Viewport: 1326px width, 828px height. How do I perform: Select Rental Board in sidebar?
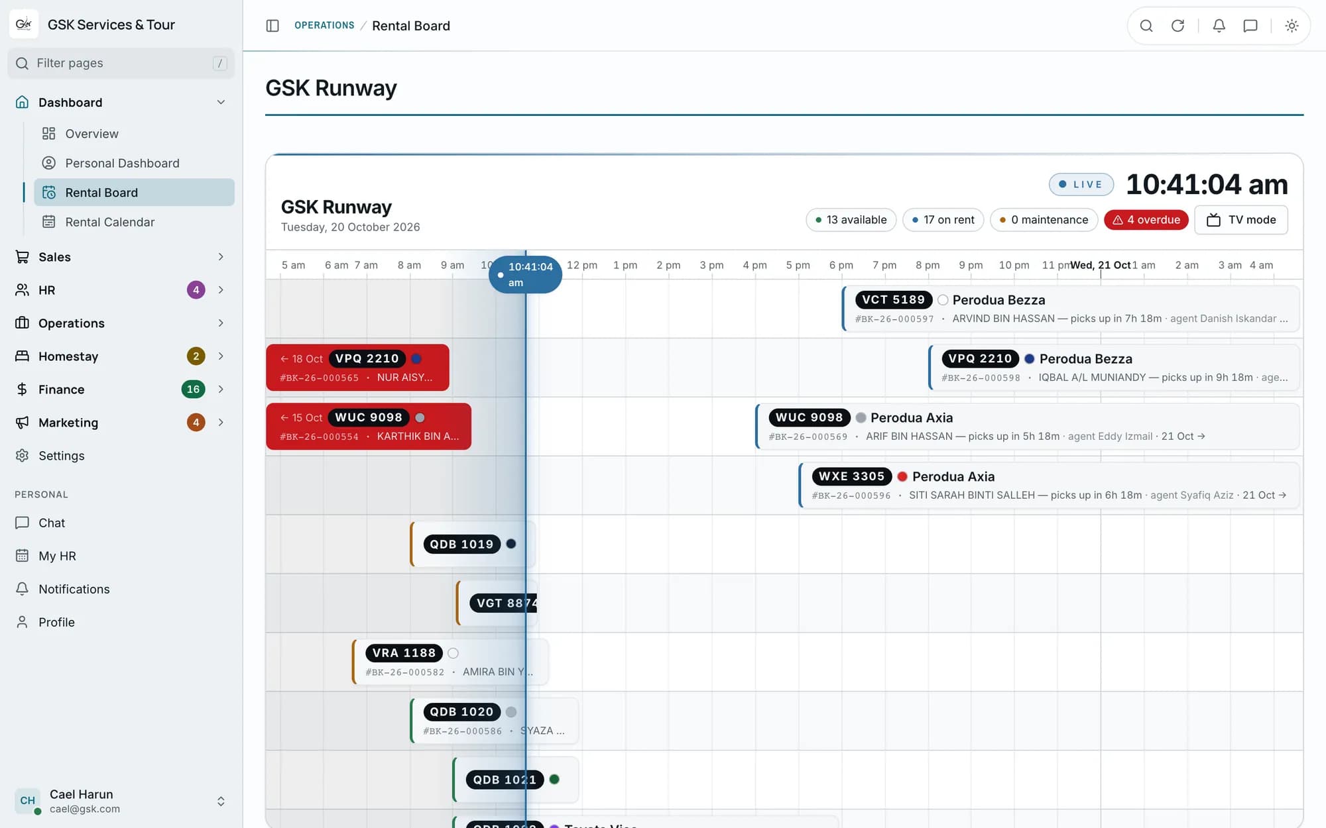(x=134, y=192)
